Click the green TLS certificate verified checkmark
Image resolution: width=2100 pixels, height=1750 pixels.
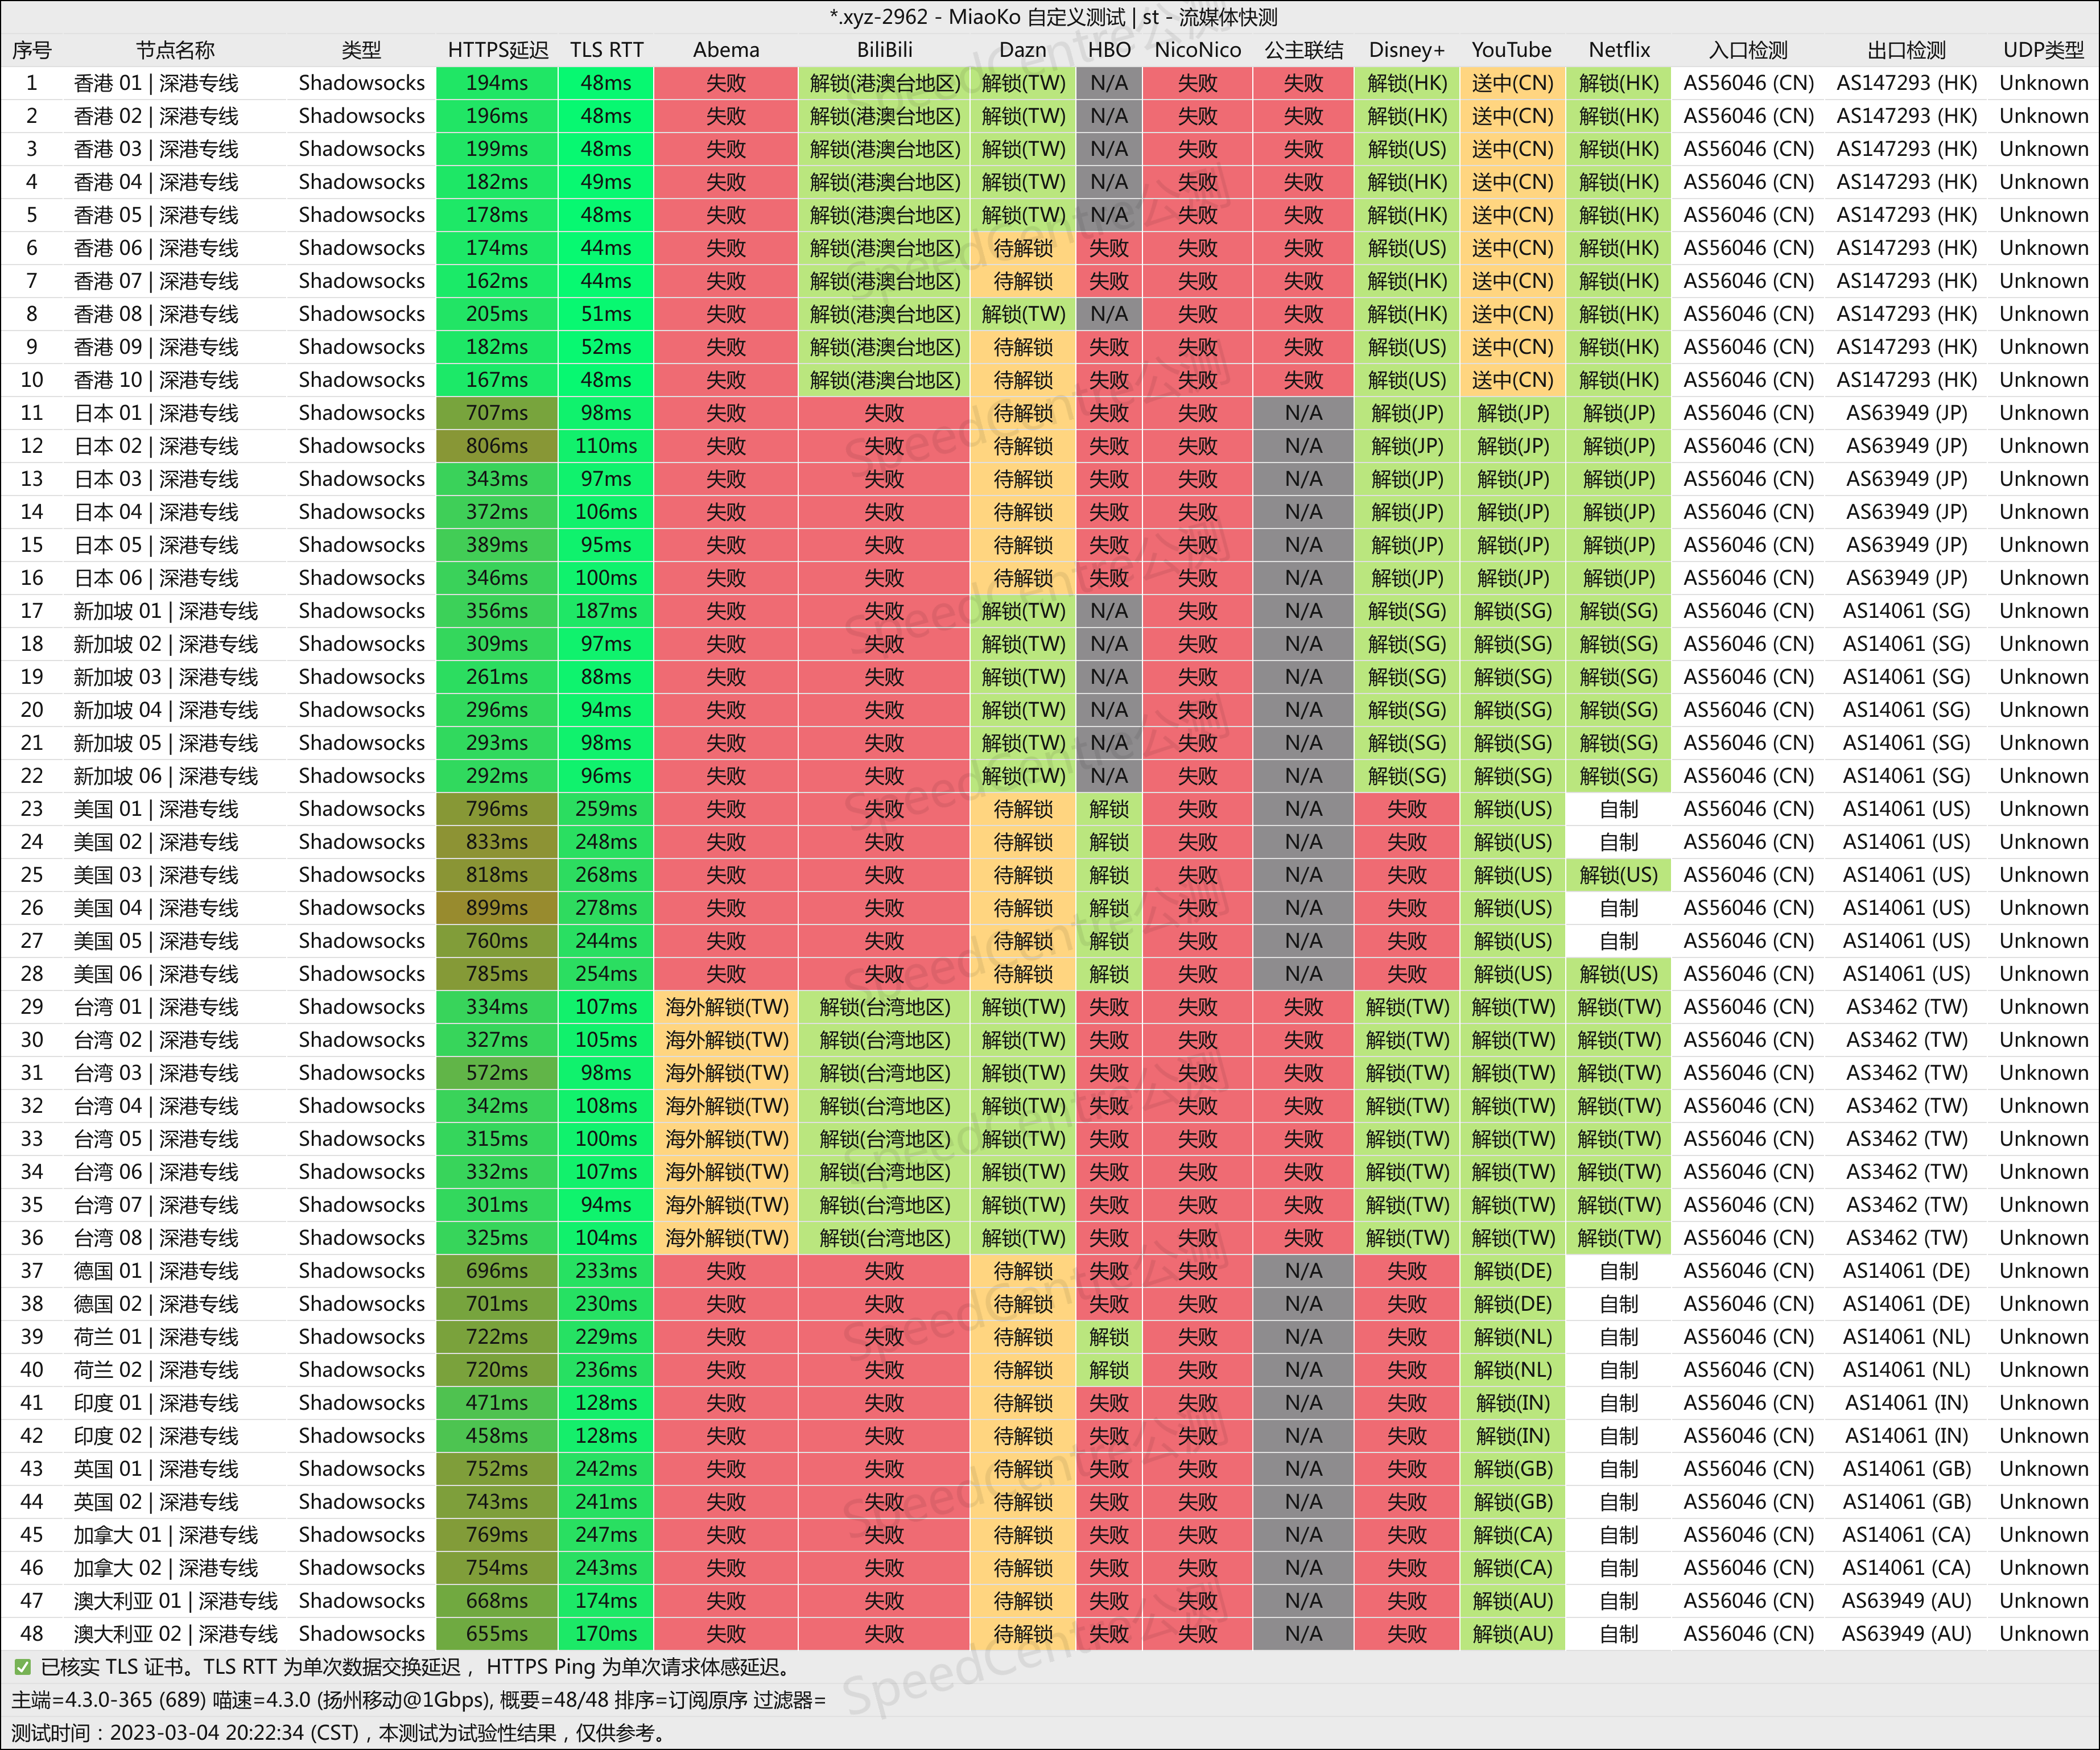pyautogui.click(x=22, y=1667)
